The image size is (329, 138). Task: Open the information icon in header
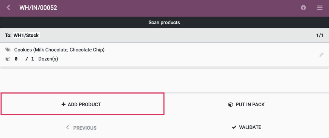point(303,8)
